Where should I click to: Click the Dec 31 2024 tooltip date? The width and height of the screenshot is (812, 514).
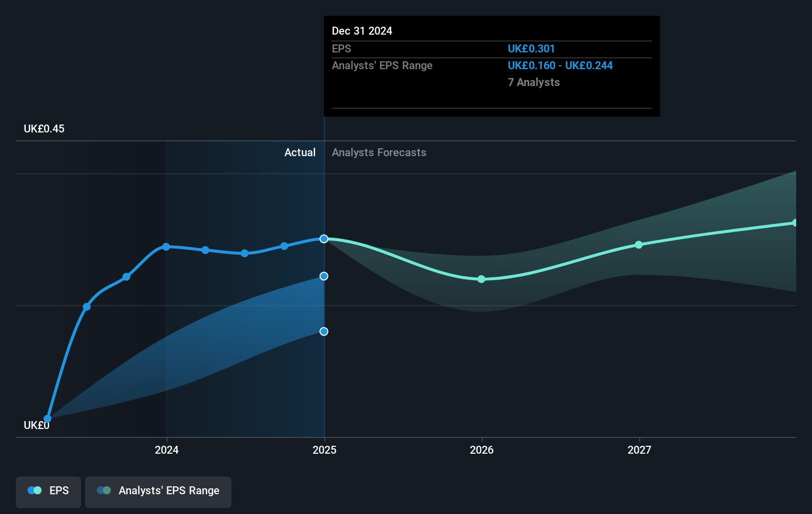pyautogui.click(x=362, y=31)
